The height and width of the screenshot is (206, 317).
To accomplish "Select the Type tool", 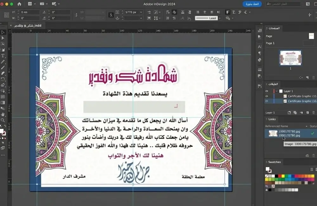I will tap(3, 56).
